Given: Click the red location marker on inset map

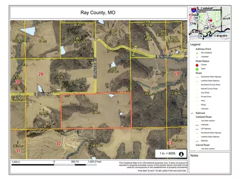Looking at the screenshot, I should [211, 20].
